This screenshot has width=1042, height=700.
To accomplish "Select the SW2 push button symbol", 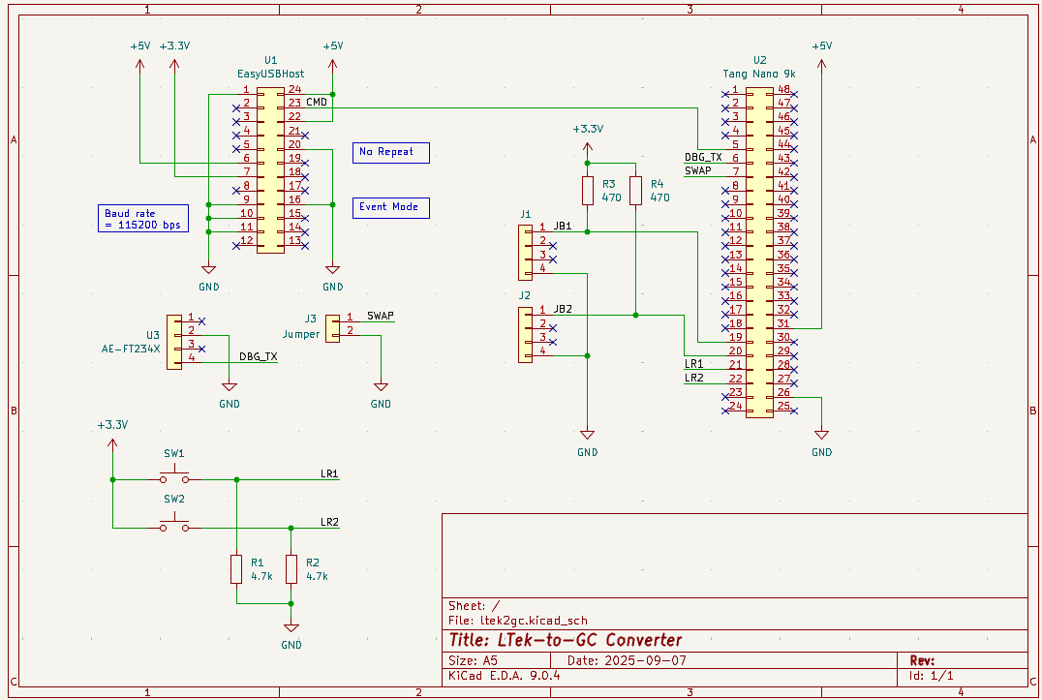I will (174, 526).
